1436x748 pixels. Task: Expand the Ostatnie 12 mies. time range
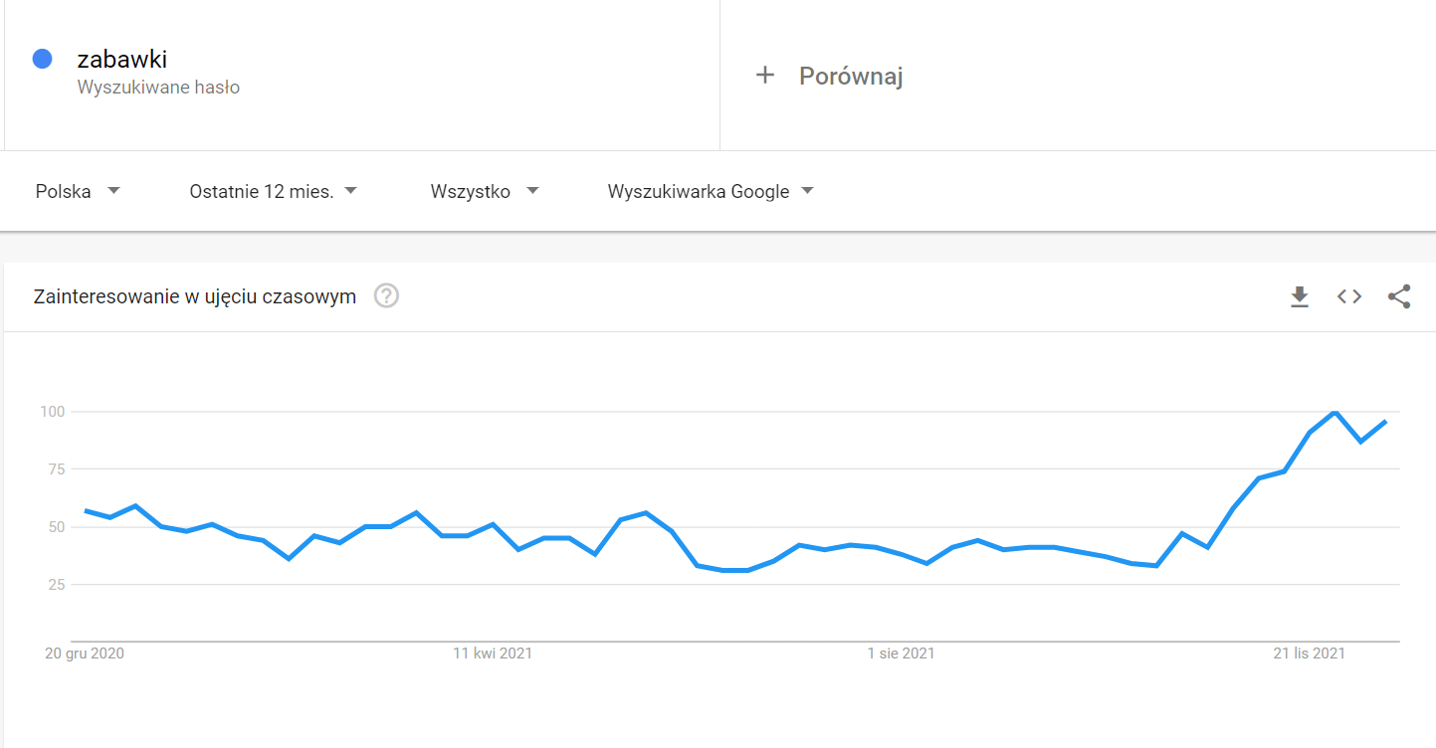273,191
